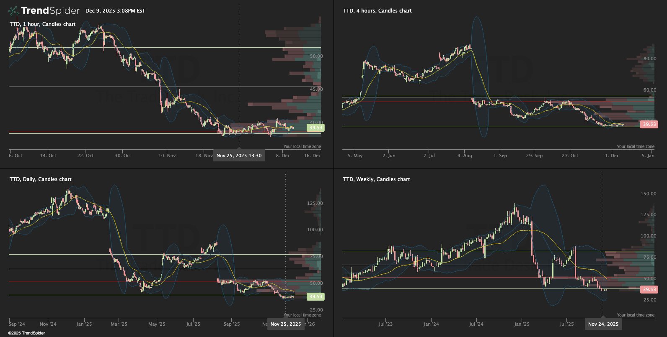Click the Dec 9, 2025 3:08PM EST timestamp

coord(115,11)
